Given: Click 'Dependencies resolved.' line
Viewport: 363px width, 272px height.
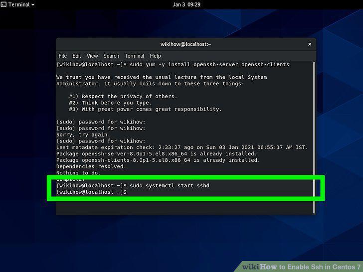Looking at the screenshot, I should pos(91,166).
